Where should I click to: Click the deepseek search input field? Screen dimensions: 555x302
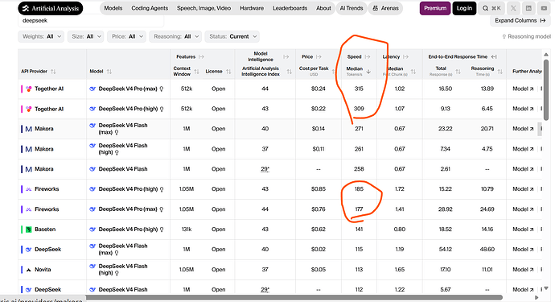click(x=91, y=21)
